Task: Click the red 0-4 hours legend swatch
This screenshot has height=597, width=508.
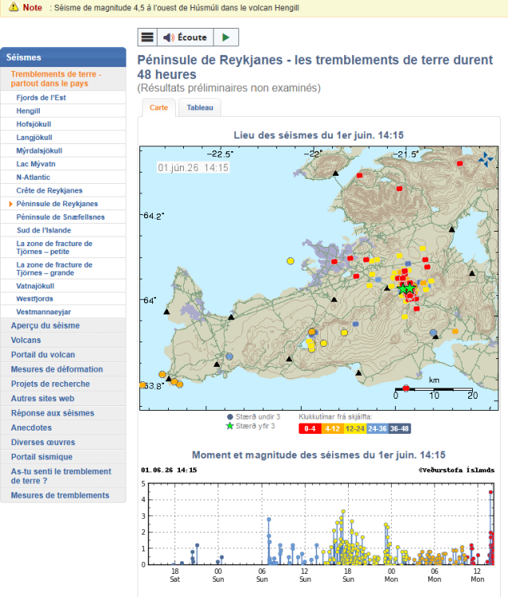Action: 310,429
